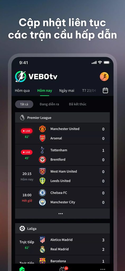This screenshot has width=125, height=271.
Task: Expand more Premier League matches via ellipsis
Action: click(x=61, y=214)
